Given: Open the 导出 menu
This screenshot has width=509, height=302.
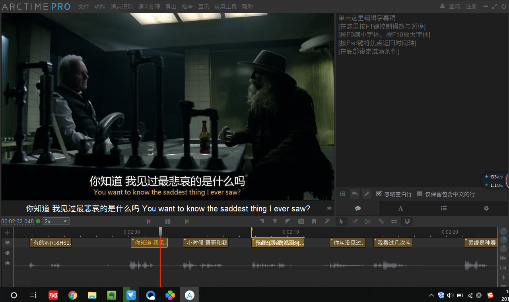Looking at the screenshot, I should (x=171, y=7).
